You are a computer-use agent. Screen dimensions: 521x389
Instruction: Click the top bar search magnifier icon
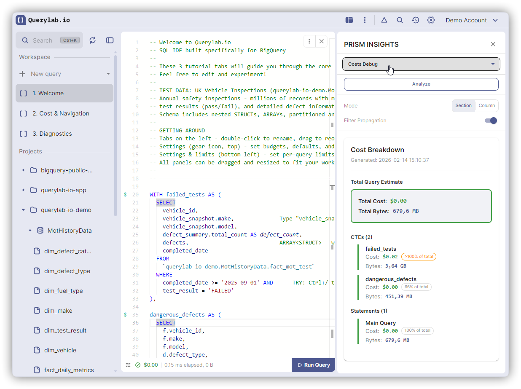[x=400, y=20]
